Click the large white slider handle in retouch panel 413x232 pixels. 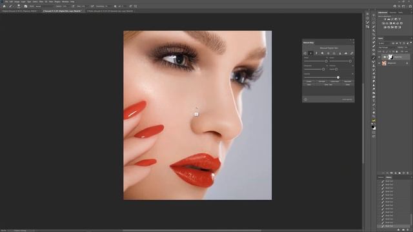click(x=338, y=77)
